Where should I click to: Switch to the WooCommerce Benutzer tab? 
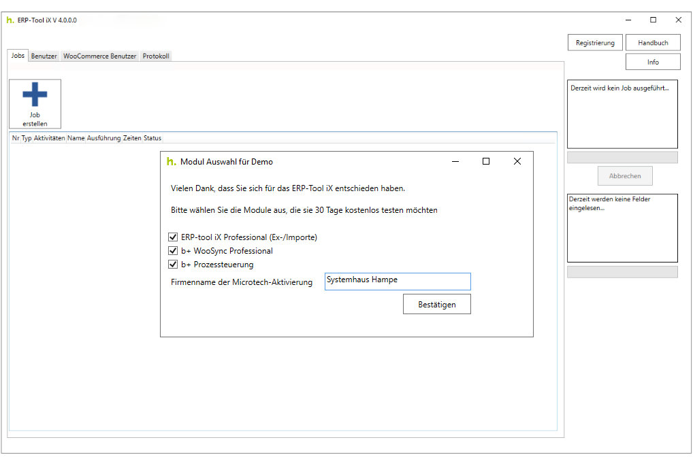(x=99, y=56)
